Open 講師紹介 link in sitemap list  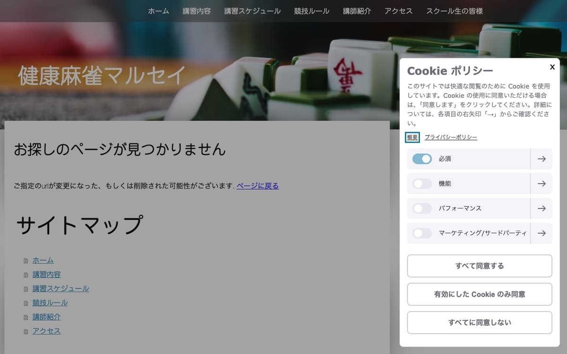(47, 317)
